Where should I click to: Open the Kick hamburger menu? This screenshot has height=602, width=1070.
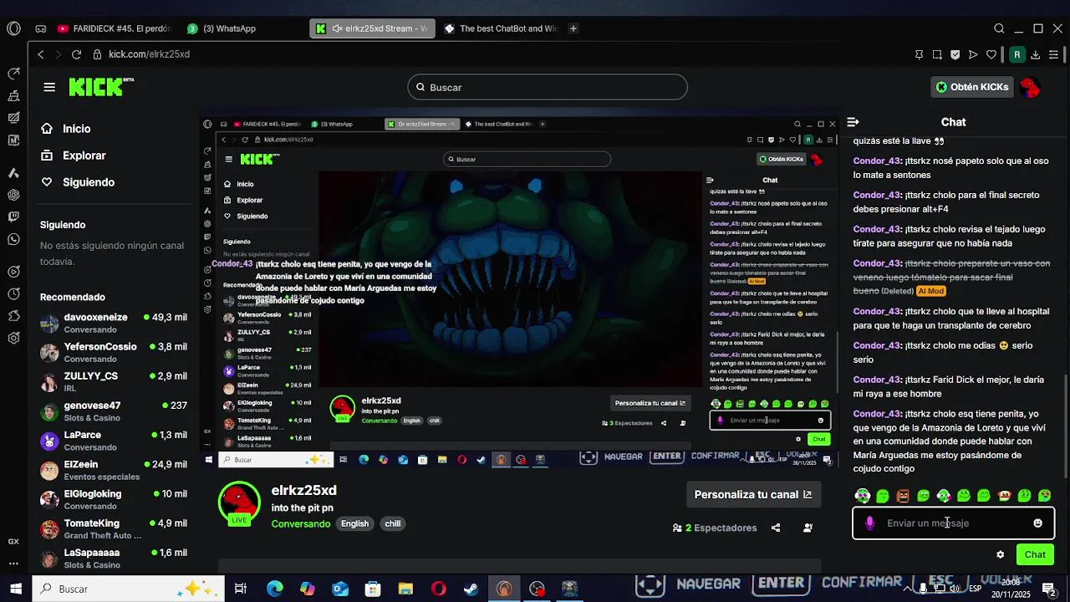point(49,87)
